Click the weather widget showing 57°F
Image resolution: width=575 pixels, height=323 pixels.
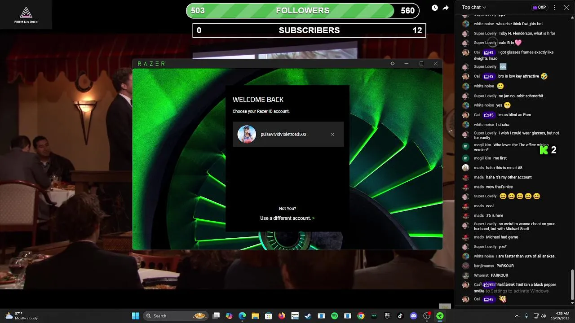click(x=22, y=316)
